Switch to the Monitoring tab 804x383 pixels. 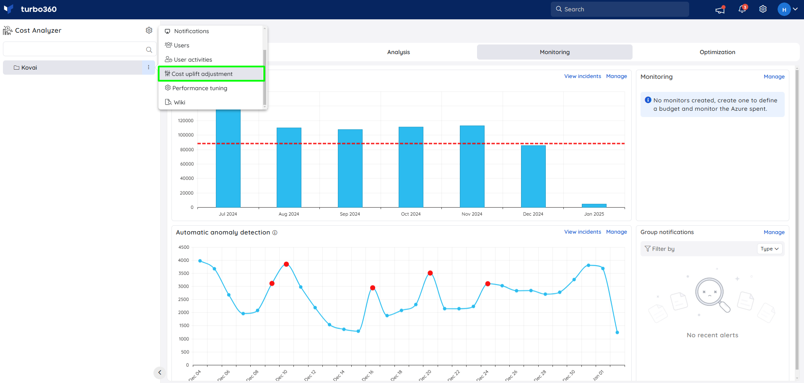[555, 52]
